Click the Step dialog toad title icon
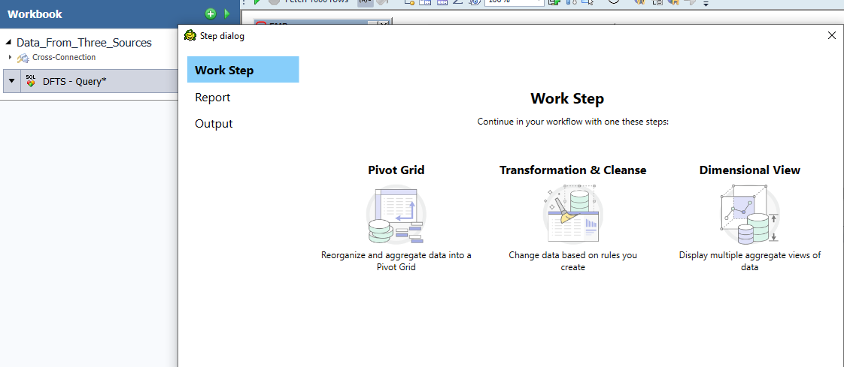The height and width of the screenshot is (367, 844). 190,36
